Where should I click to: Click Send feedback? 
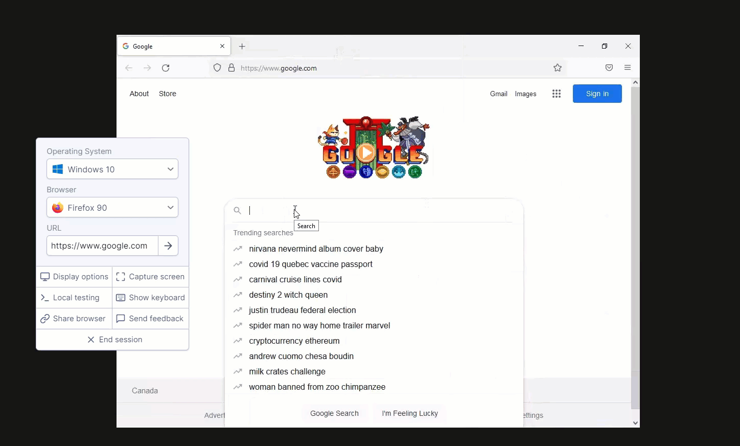150,319
